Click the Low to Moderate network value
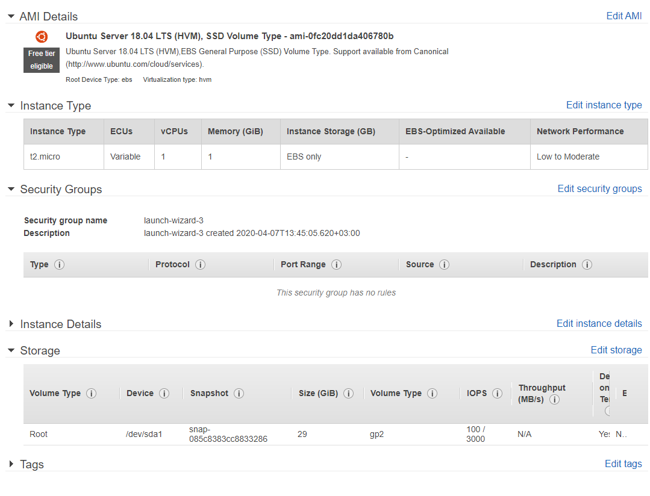The image size is (650, 496). 568,157
